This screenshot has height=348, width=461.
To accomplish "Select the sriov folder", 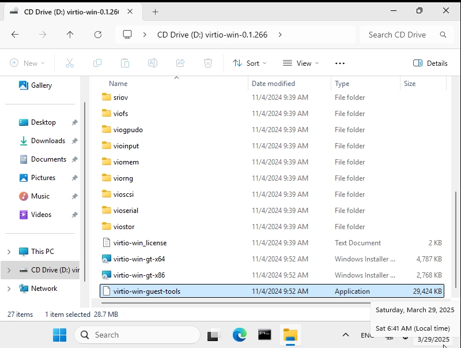I will (272, 98).
